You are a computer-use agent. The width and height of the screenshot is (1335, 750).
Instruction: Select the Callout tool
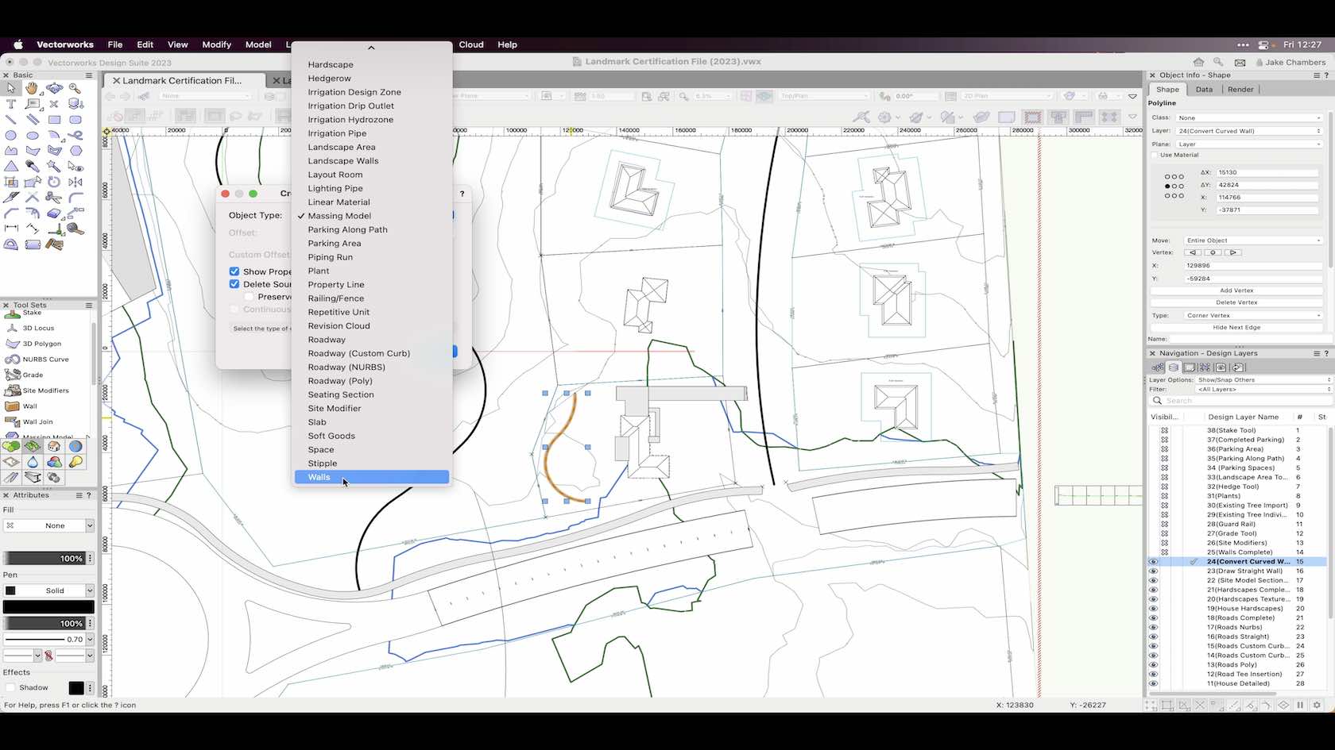click(33, 104)
